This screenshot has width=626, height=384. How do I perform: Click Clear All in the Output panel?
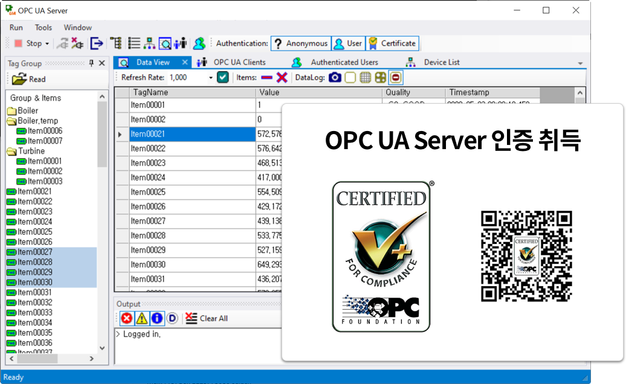click(207, 318)
